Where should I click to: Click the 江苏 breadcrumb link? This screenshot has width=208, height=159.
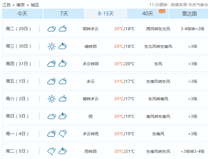point(6,5)
